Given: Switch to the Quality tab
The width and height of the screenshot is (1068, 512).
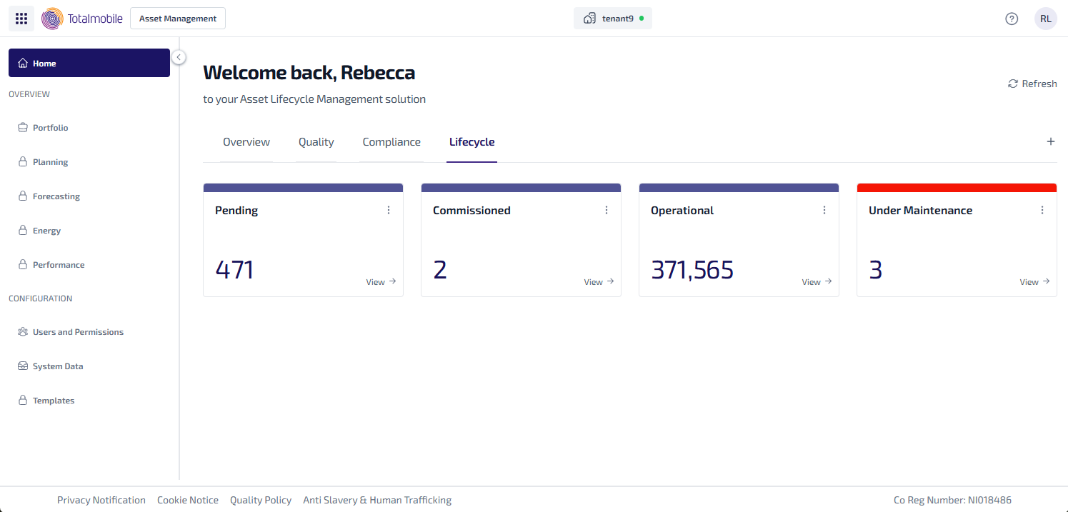Looking at the screenshot, I should [316, 142].
